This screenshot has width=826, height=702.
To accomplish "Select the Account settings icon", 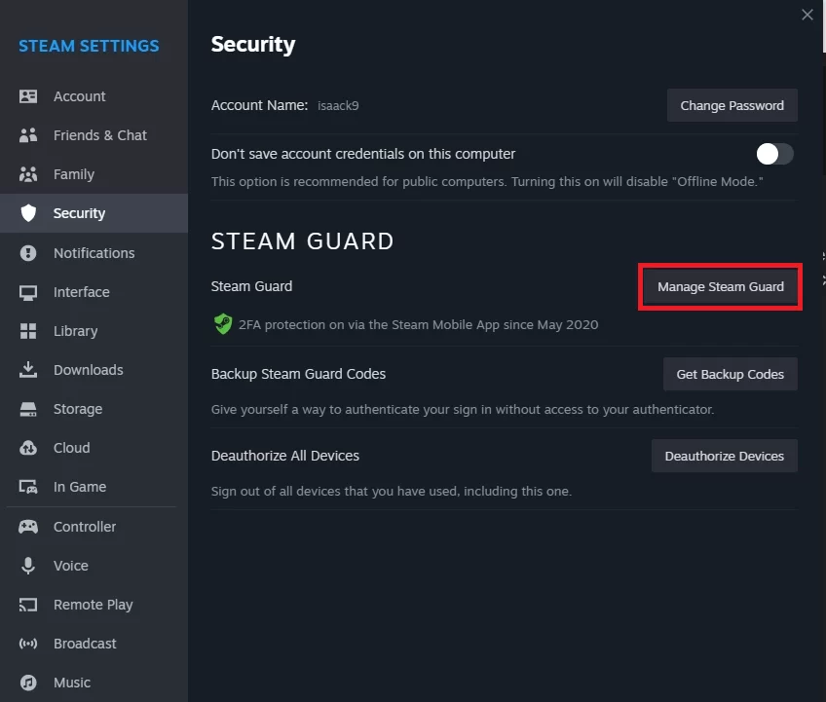I will pyautogui.click(x=28, y=95).
